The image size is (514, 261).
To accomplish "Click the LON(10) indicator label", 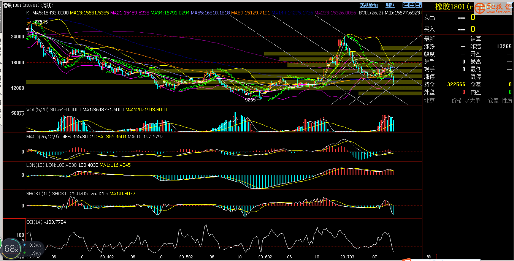I will (35, 166).
